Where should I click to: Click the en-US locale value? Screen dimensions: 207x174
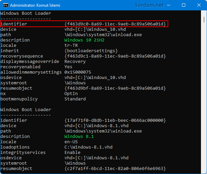click(x=71, y=142)
